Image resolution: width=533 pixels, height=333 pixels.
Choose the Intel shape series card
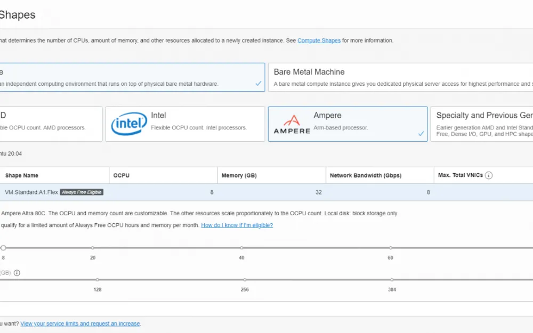[x=185, y=124]
